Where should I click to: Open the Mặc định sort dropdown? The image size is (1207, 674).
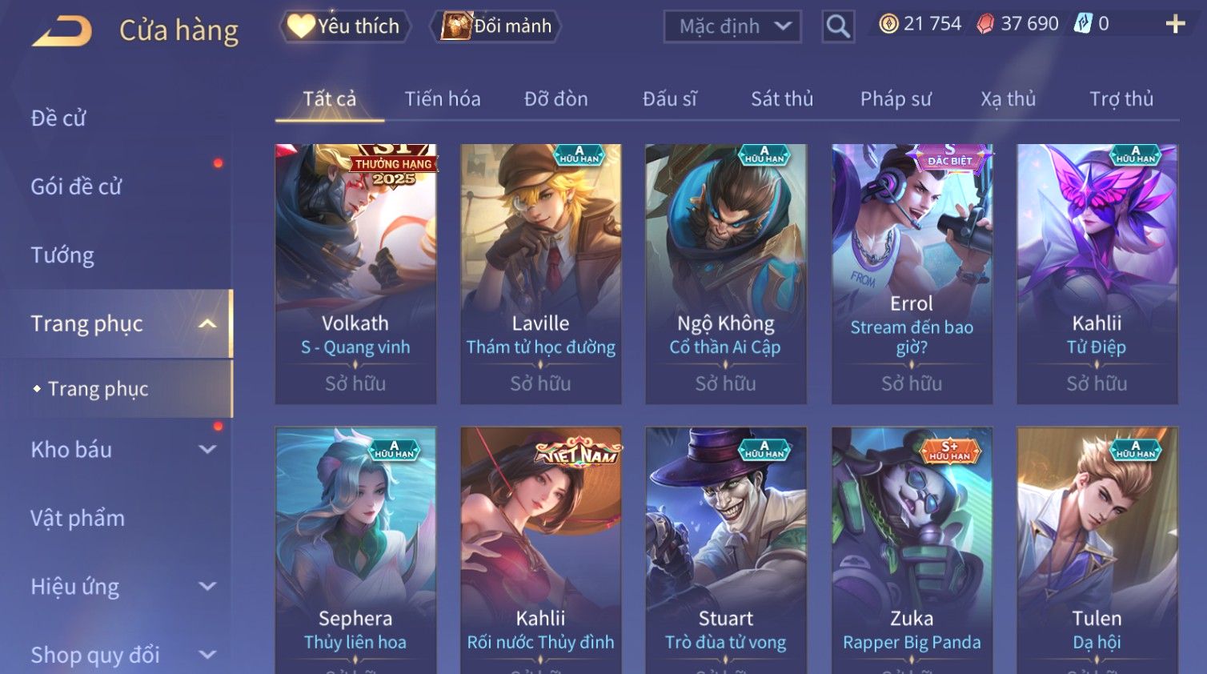(732, 26)
